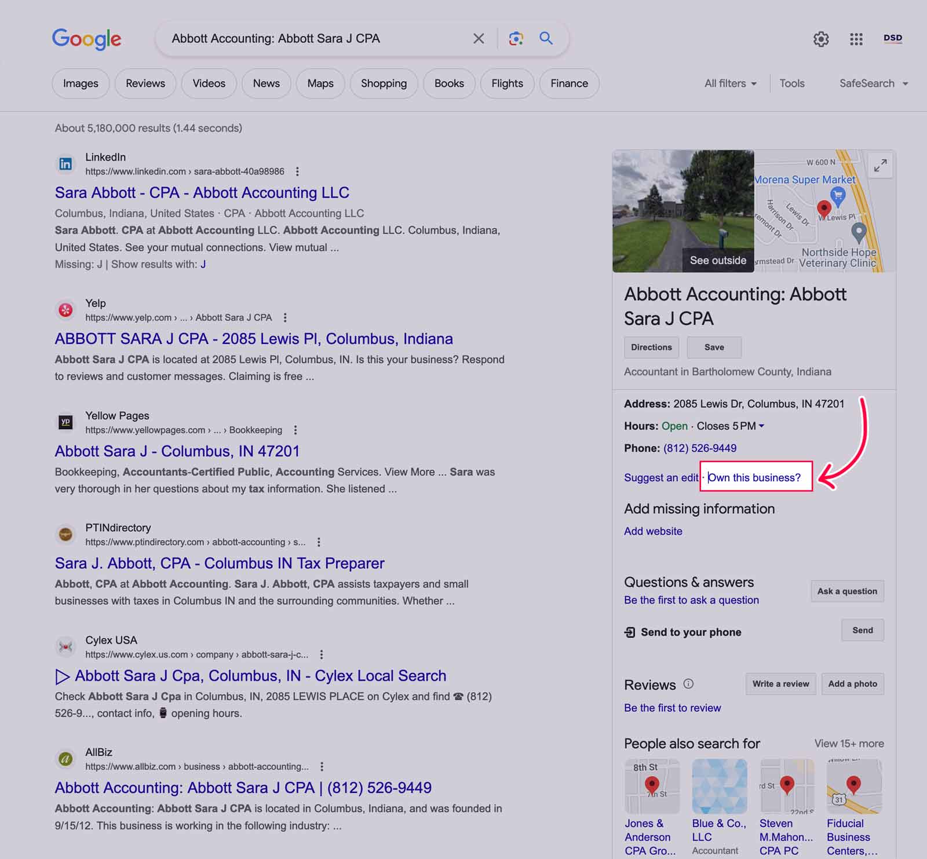Open the SafeSearch dropdown
The image size is (927, 859).
pos(873,83)
